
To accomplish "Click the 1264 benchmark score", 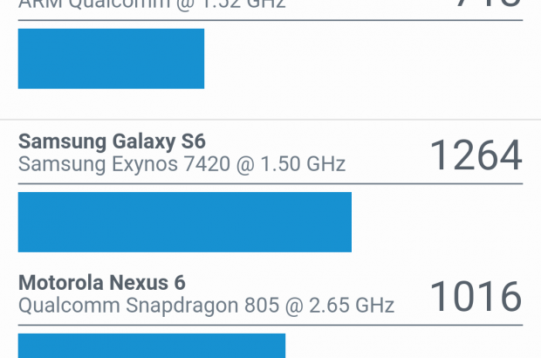I will [x=476, y=155].
